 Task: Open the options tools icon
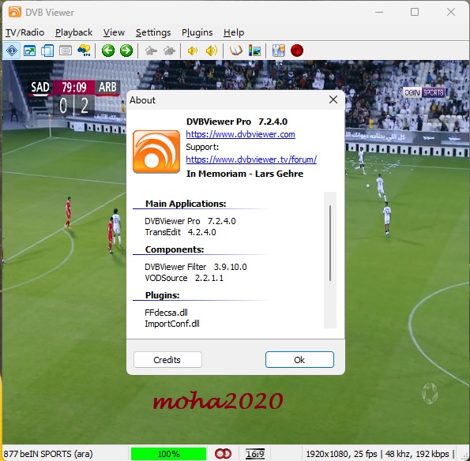279,51
